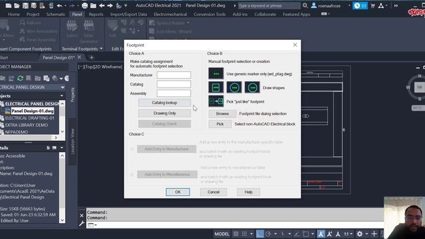Select rectangle Draw shapes icon
This screenshot has width=425, height=239.
tap(216, 88)
